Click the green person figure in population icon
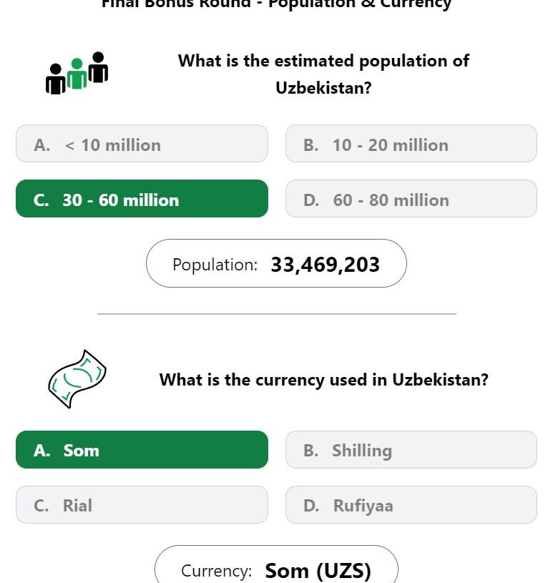This screenshot has height=583, width=548. coord(77,74)
